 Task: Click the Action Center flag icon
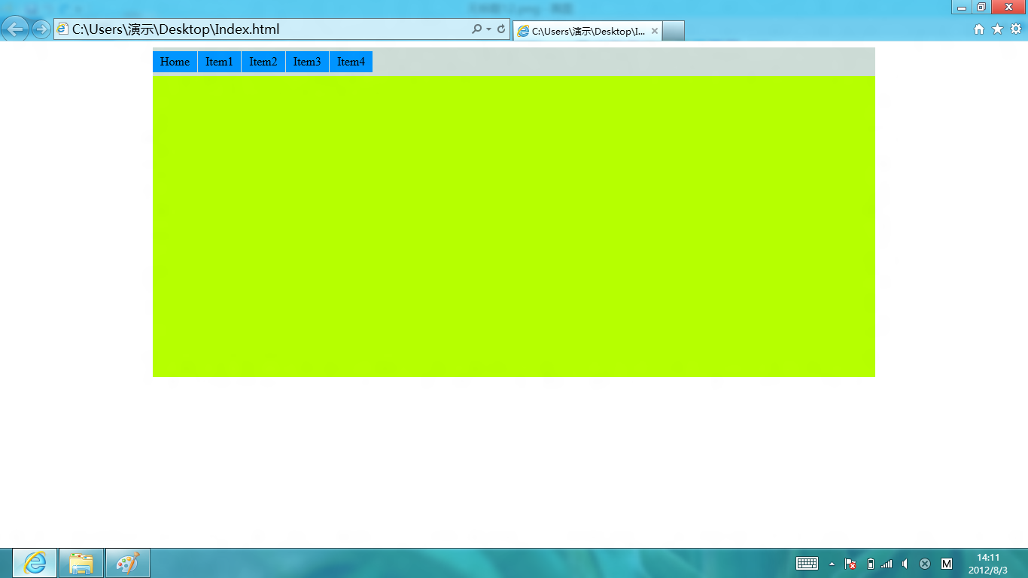850,564
